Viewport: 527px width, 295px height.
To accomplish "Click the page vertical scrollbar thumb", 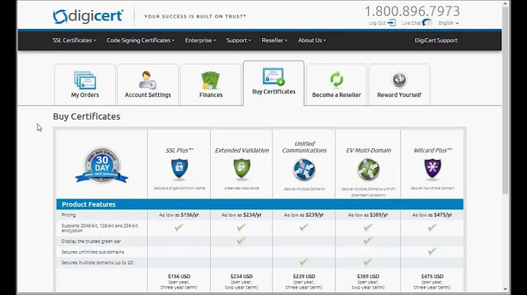I will (506, 101).
